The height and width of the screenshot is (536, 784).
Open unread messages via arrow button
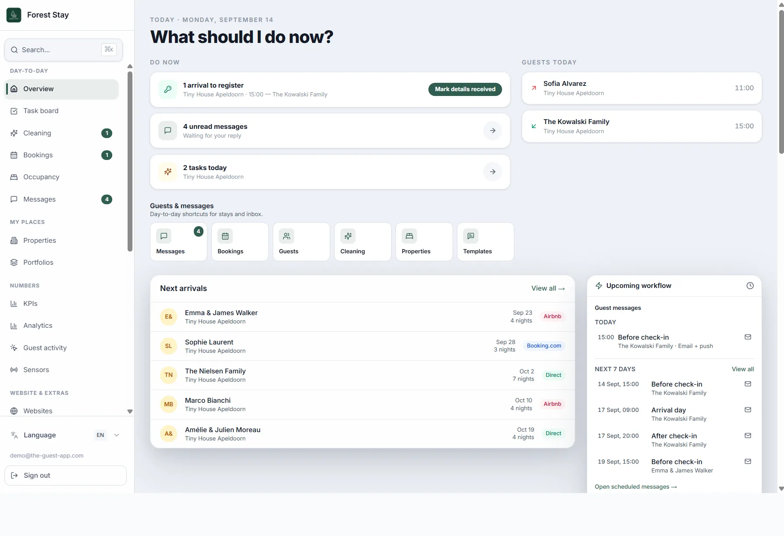[493, 131]
